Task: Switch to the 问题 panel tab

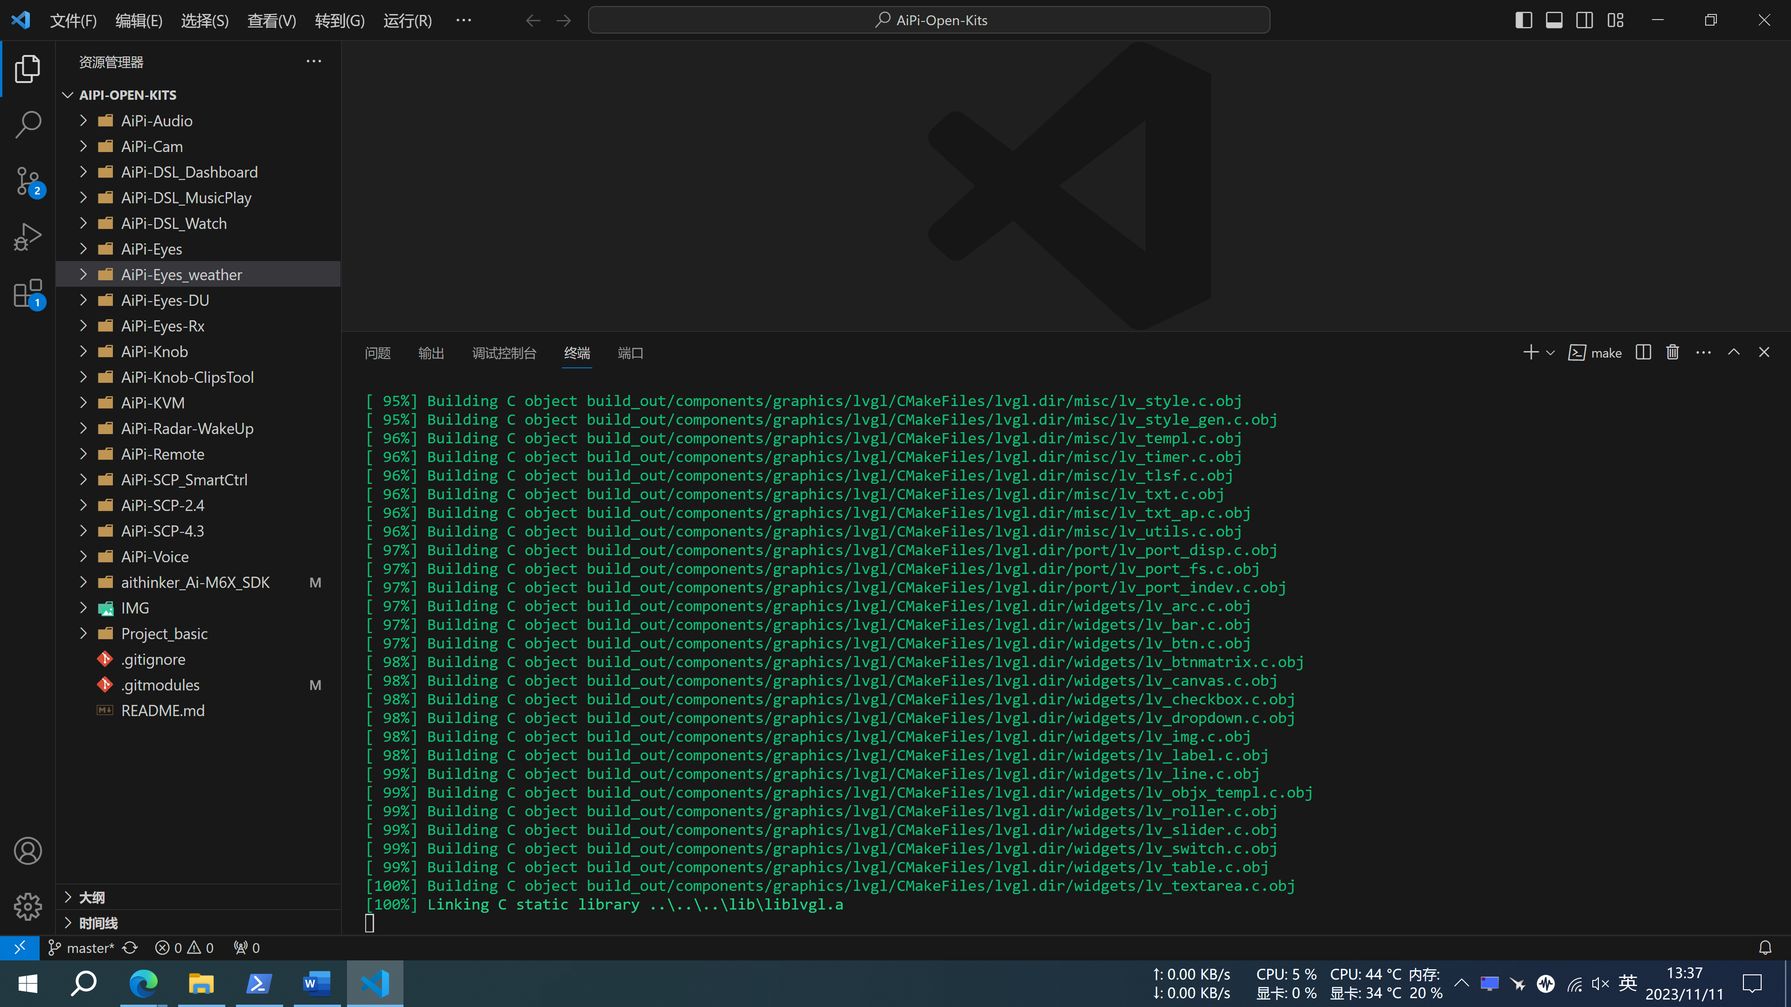Action: 377,353
